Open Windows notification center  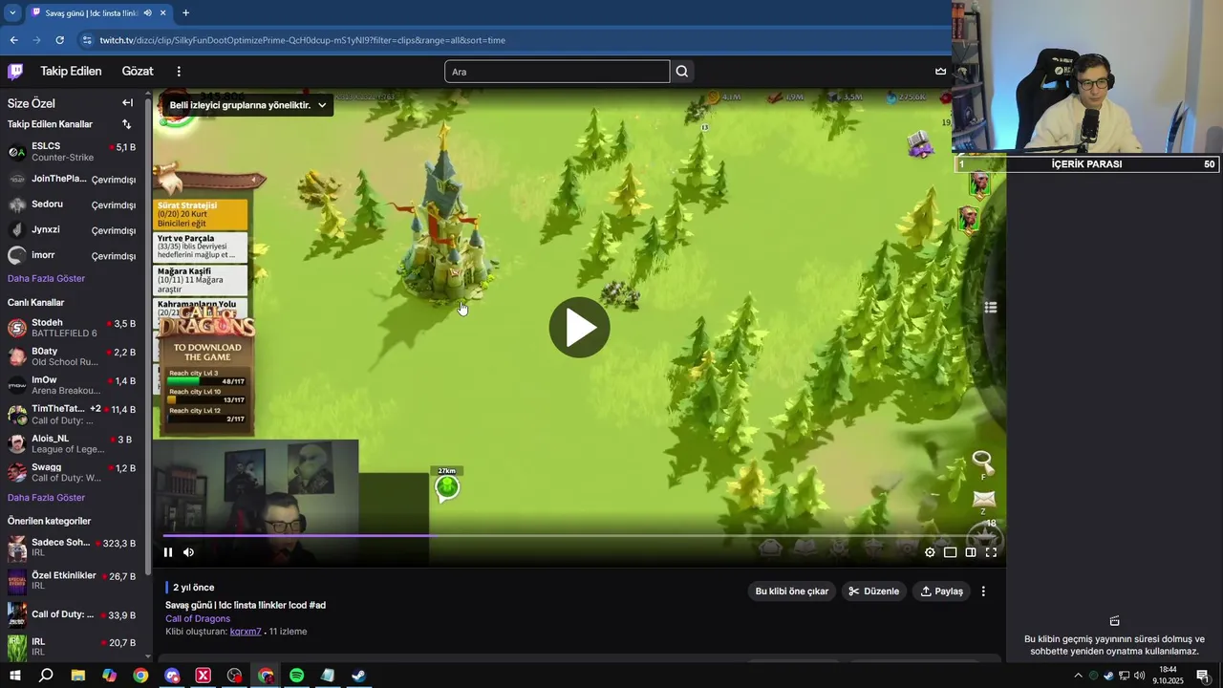[x=1203, y=676]
